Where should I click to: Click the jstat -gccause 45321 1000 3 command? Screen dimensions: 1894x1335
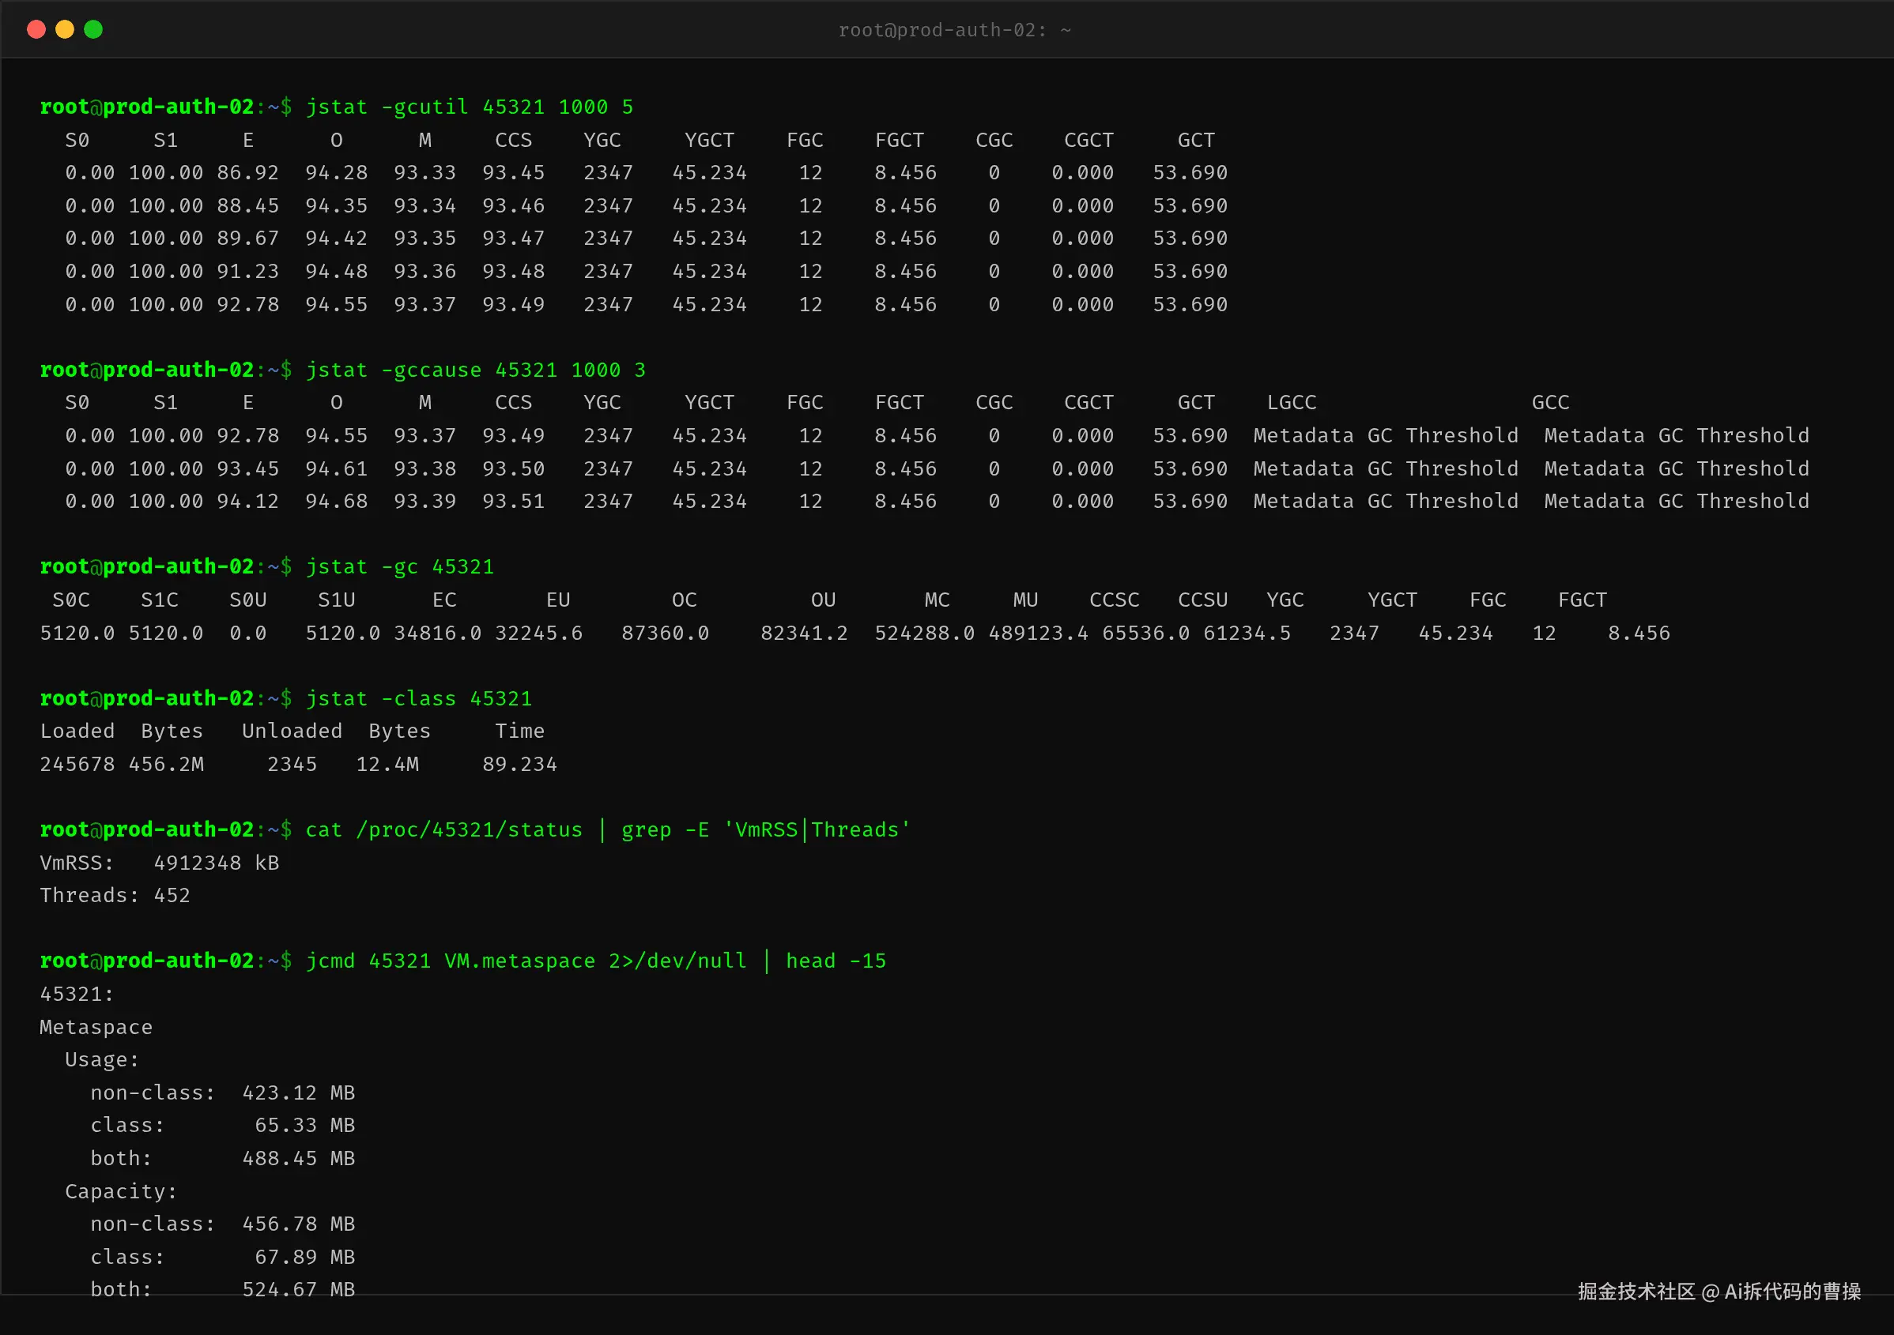click(x=476, y=370)
